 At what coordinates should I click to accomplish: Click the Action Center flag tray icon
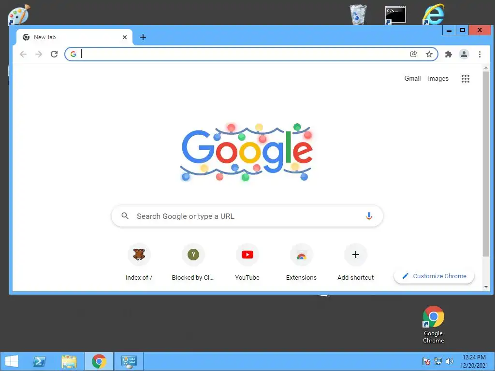[x=426, y=361]
